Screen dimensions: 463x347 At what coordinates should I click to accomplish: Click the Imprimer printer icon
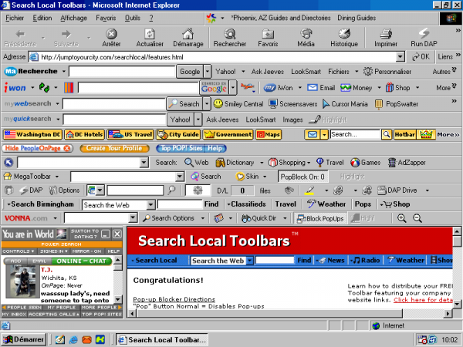[x=386, y=34]
